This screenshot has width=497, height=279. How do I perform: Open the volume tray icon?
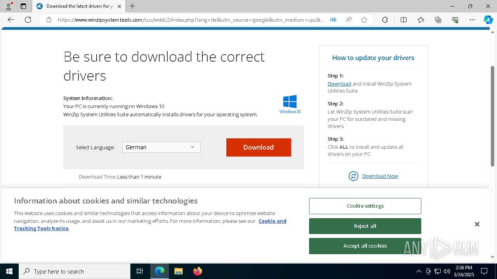click(x=447, y=271)
